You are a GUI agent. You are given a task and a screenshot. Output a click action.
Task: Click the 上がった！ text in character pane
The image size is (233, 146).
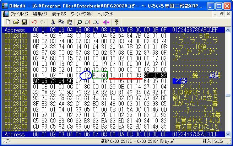[186, 104]
